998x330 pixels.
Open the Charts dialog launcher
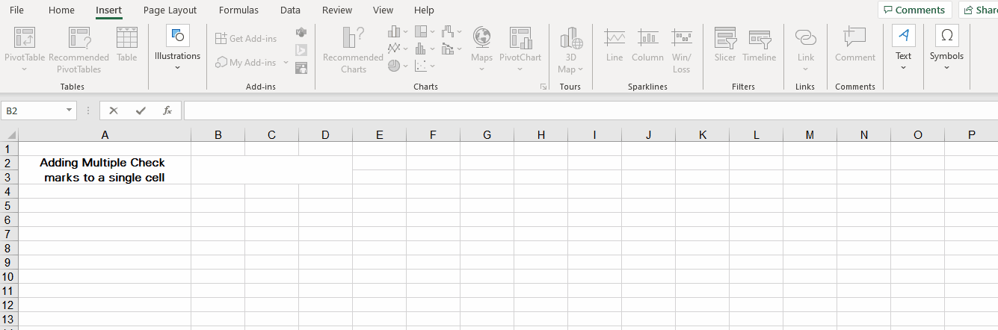pos(543,87)
